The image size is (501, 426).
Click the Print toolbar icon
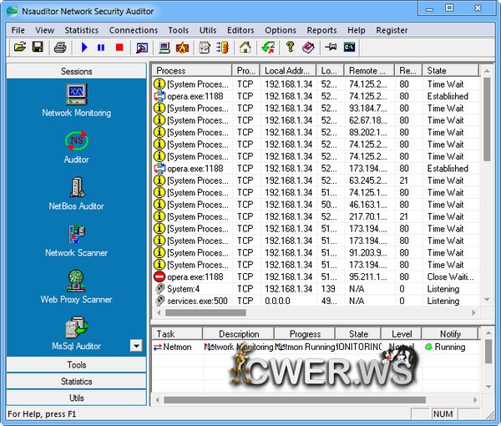coord(60,48)
